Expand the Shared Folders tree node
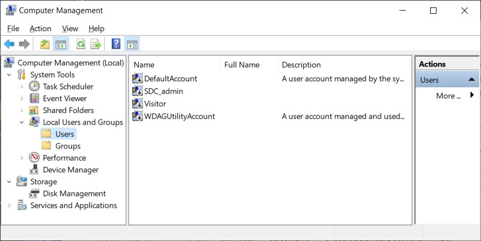 pyautogui.click(x=22, y=110)
